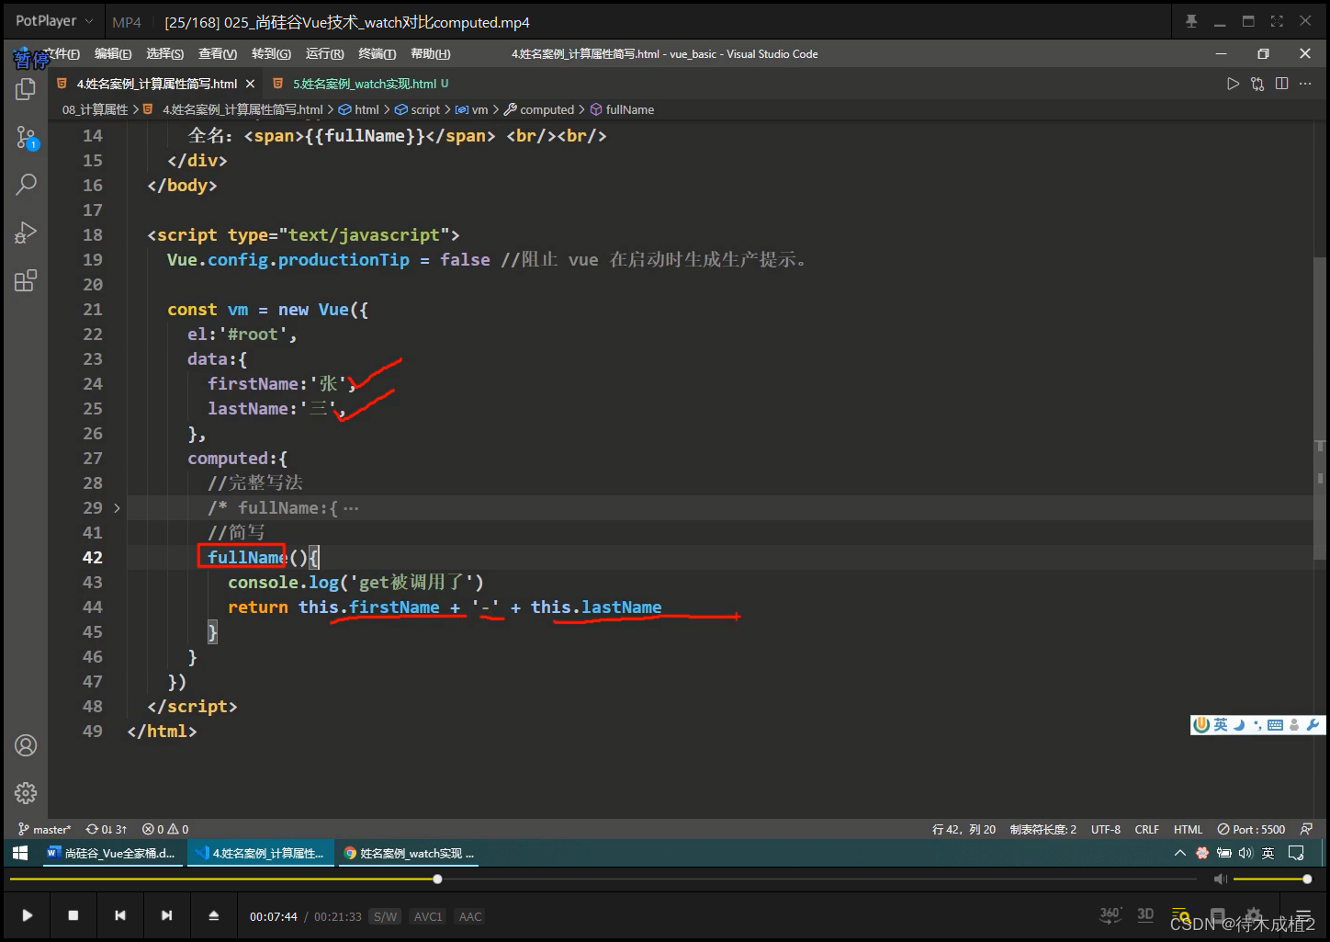Click the AVC1 video codec badge

click(x=428, y=916)
